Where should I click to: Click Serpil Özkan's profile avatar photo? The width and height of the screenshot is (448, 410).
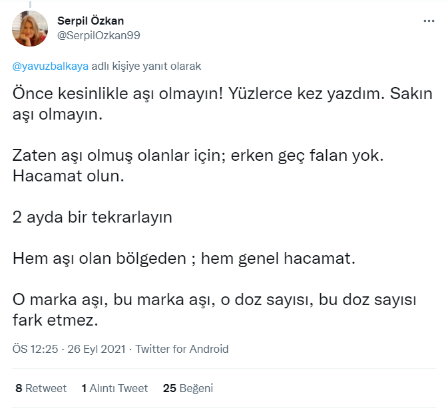tap(30, 29)
